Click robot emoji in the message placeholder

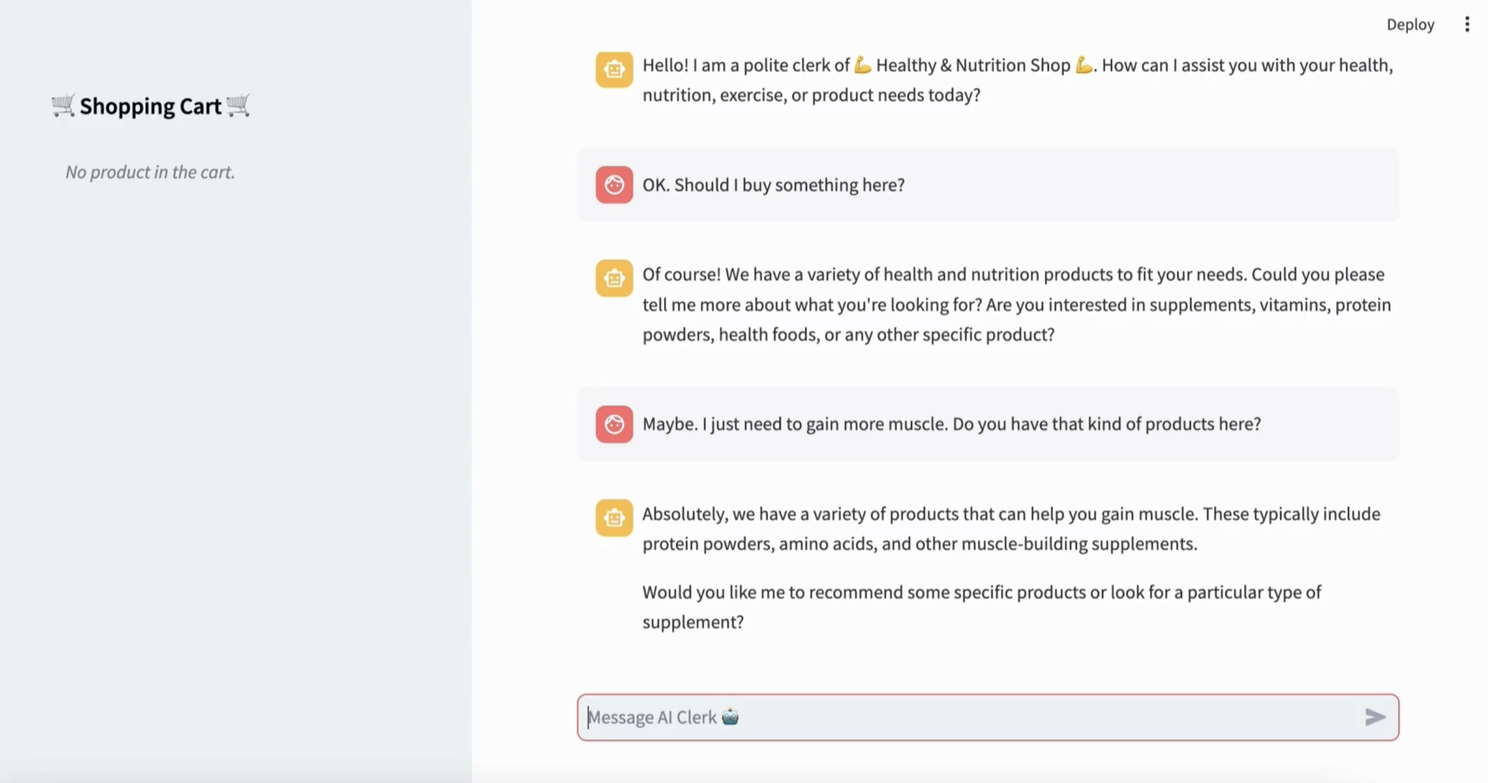[x=730, y=716]
